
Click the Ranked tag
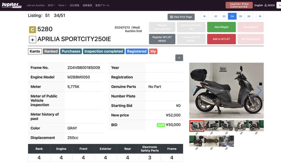pyautogui.click(x=51, y=51)
